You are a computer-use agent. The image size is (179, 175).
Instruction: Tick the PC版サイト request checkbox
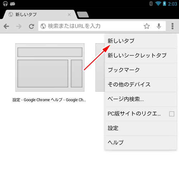pos(171,114)
